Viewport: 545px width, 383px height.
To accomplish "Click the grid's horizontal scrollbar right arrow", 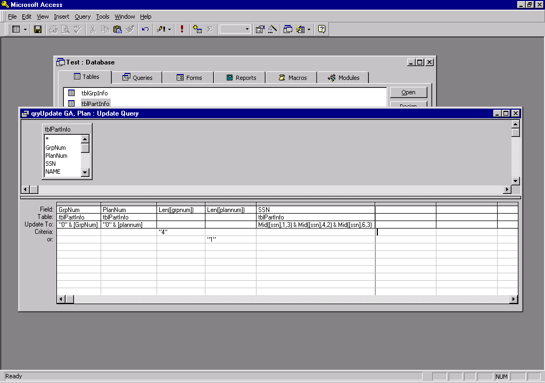I will 514,299.
